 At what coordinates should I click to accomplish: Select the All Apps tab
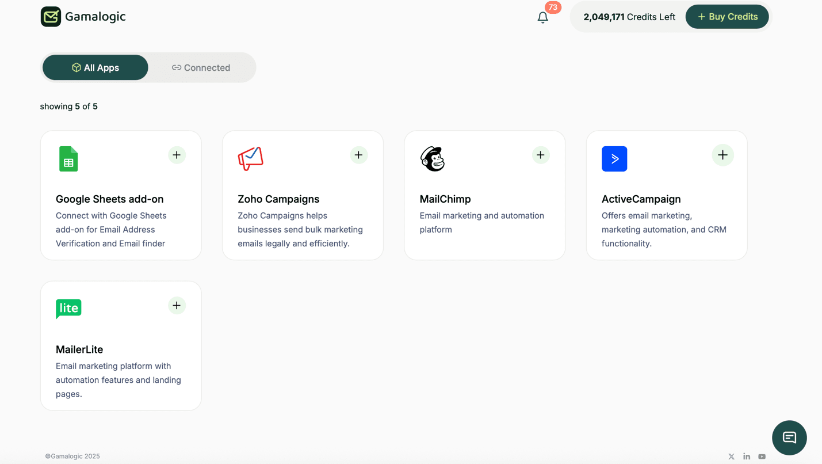pyautogui.click(x=95, y=67)
